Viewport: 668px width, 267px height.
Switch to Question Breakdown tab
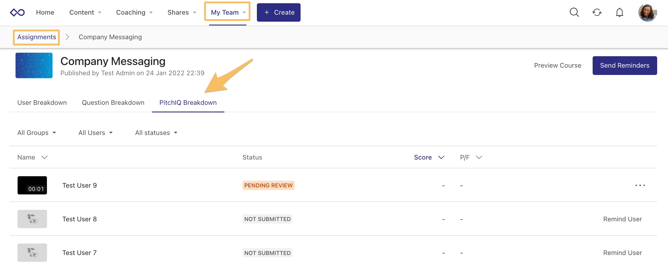tap(113, 103)
